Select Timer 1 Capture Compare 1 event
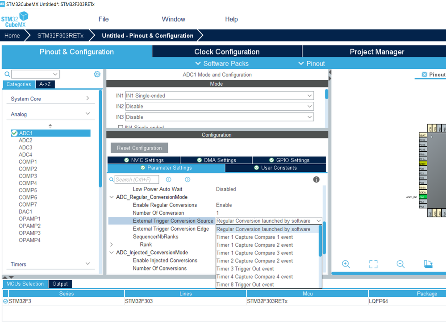 tap(267, 237)
